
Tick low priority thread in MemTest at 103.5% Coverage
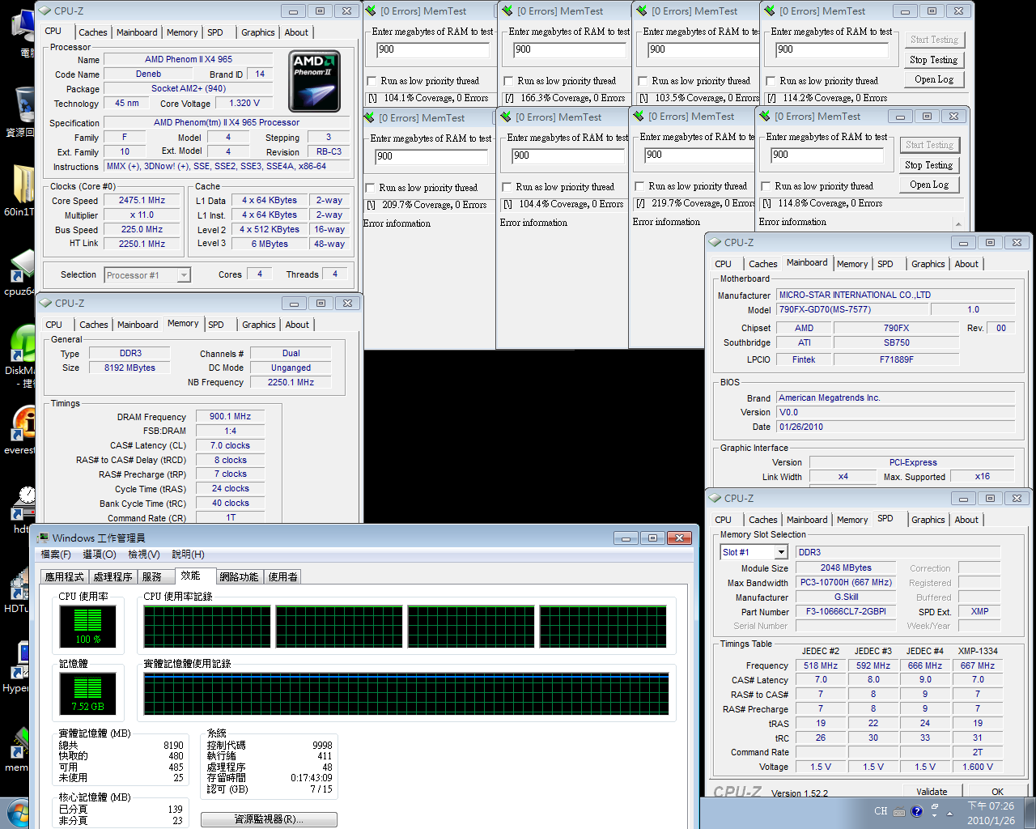coord(643,81)
